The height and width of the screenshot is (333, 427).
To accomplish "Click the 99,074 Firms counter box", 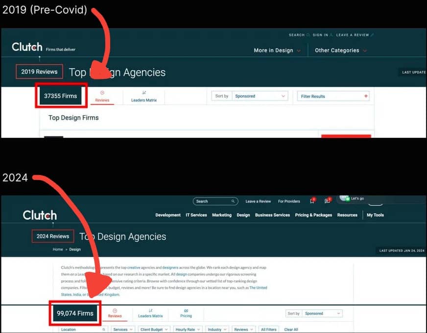I will [x=75, y=313].
